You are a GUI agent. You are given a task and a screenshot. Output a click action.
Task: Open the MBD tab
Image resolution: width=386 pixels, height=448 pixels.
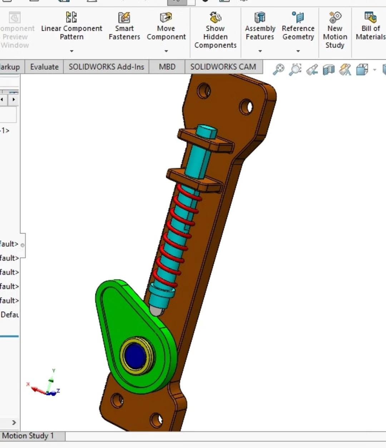tap(167, 67)
